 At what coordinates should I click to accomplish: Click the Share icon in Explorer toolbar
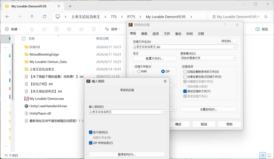pyautogui.click(x=81, y=29)
